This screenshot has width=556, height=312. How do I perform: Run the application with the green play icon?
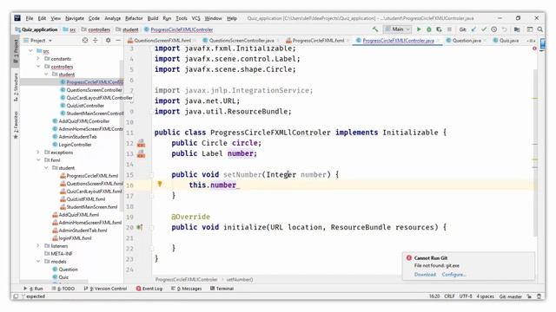tap(419, 29)
